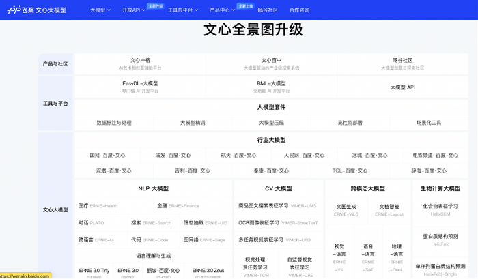
Task: Click the 全新升级 badge near 开放API
Action: [x=156, y=5]
